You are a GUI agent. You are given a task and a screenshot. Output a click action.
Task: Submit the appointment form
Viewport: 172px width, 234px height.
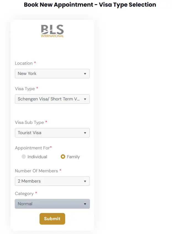[x=52, y=219]
